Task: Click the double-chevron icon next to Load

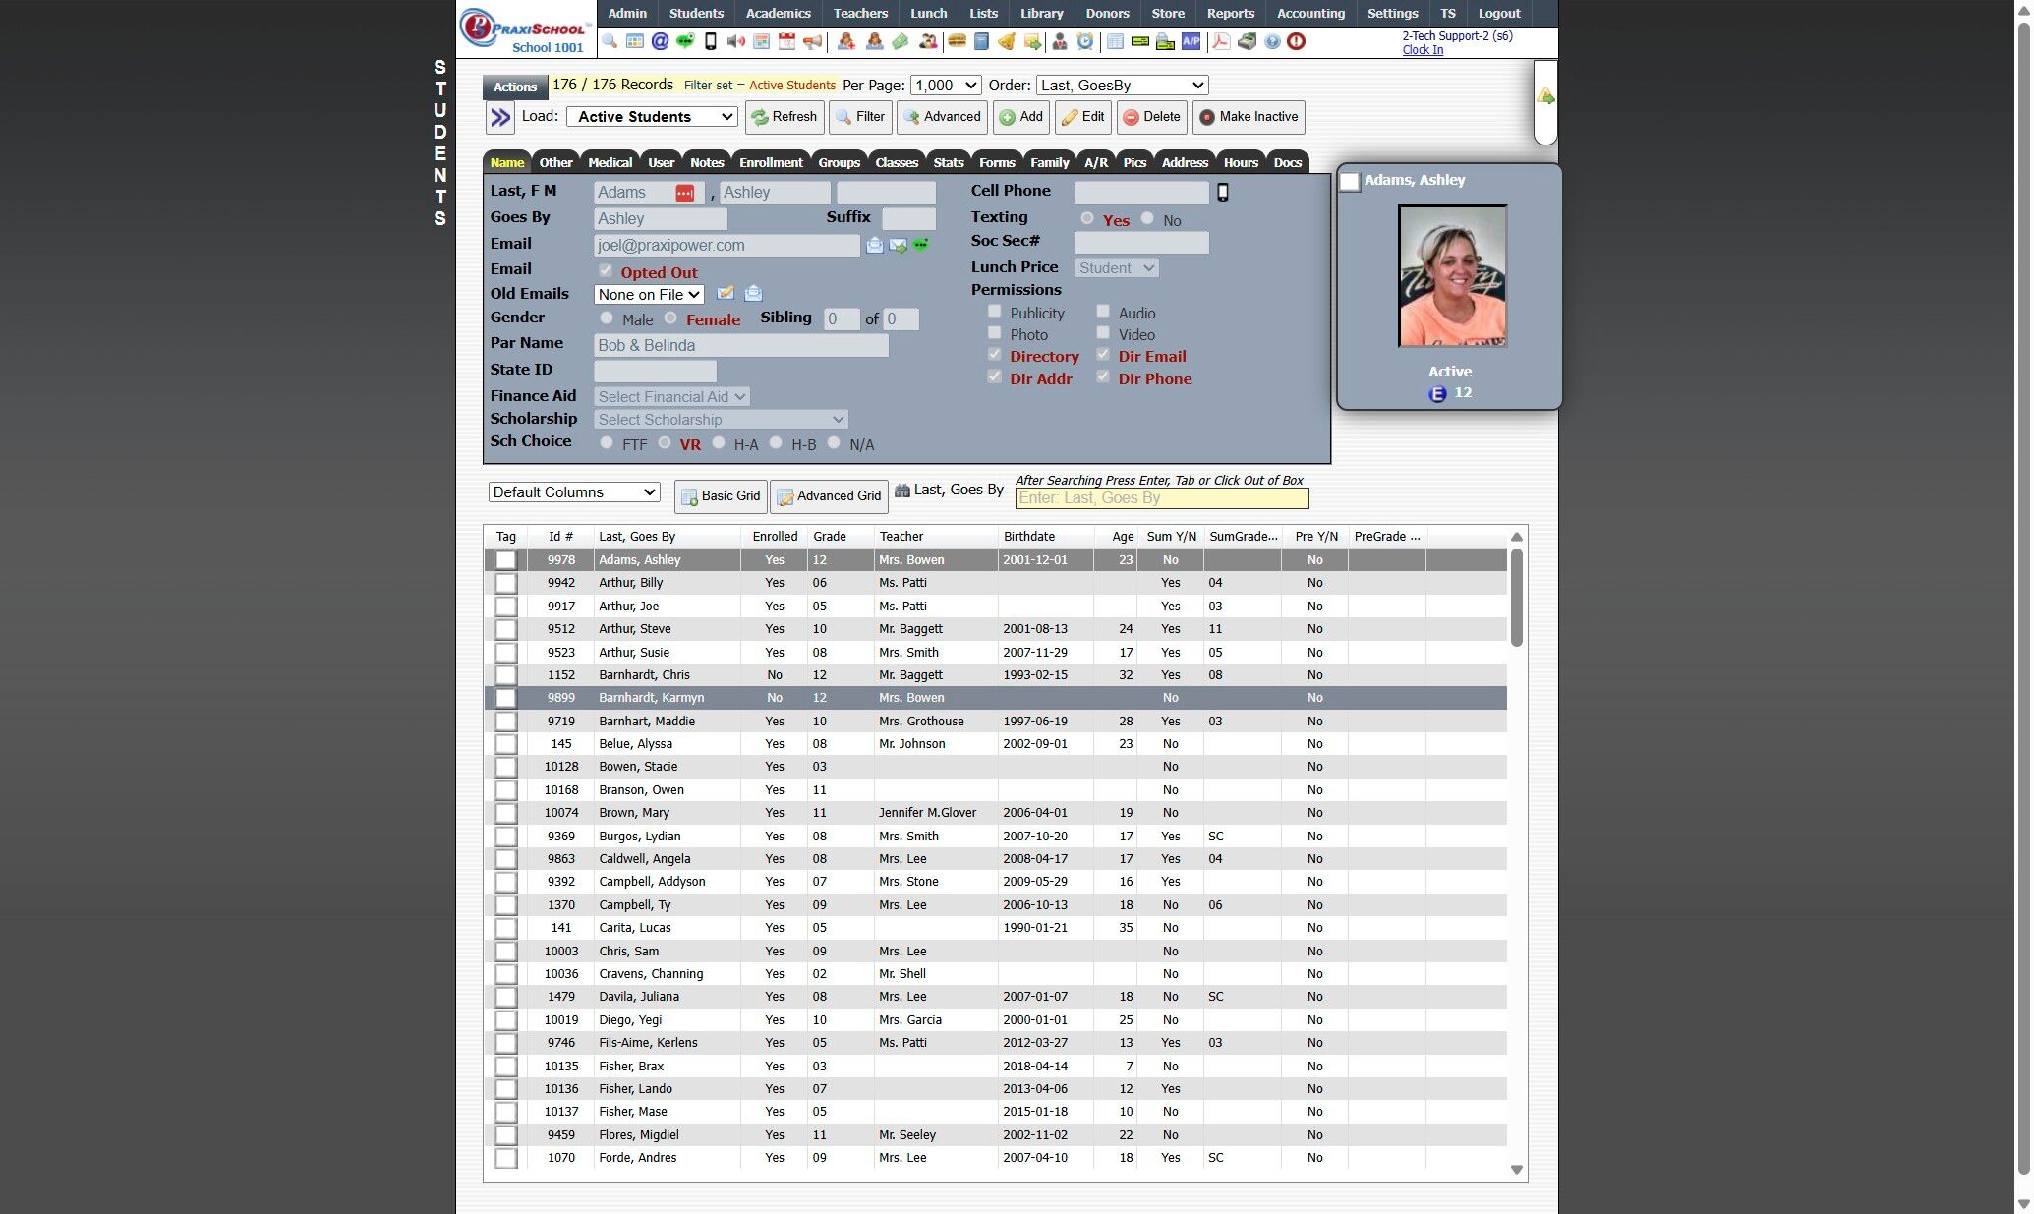Action: point(500,117)
